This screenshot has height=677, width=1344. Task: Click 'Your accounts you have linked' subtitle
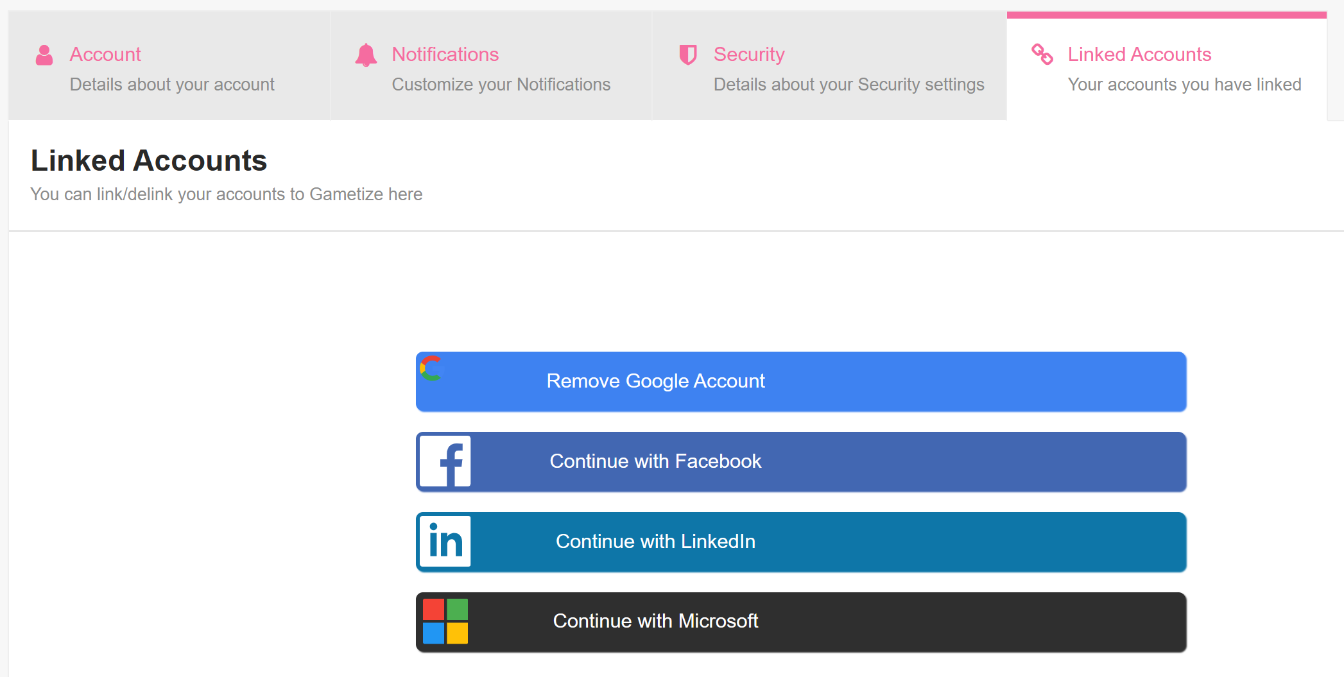pos(1185,85)
